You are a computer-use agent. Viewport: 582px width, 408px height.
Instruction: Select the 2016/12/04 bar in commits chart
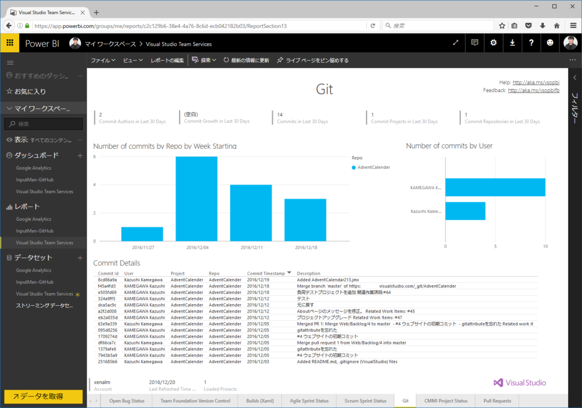point(196,199)
